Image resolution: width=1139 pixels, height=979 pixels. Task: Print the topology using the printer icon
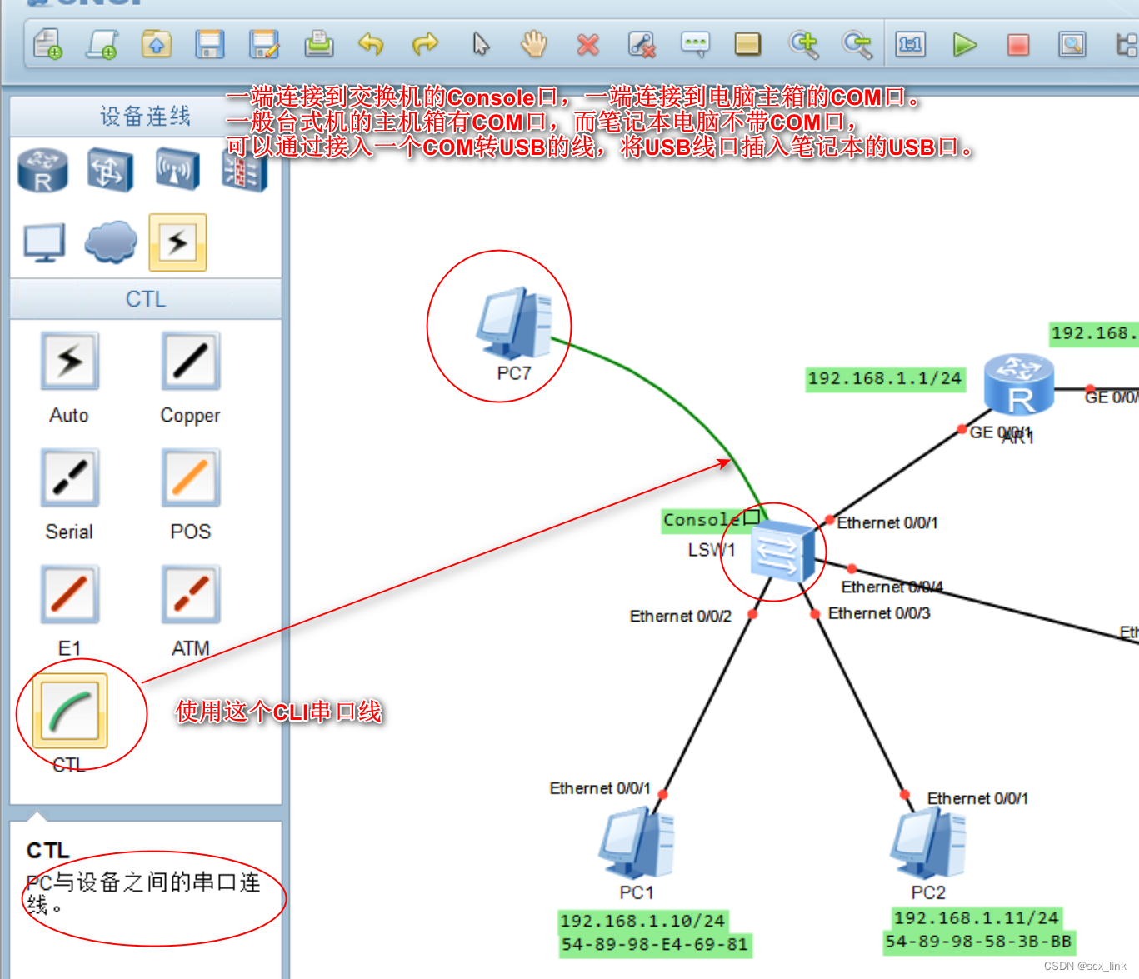click(318, 43)
